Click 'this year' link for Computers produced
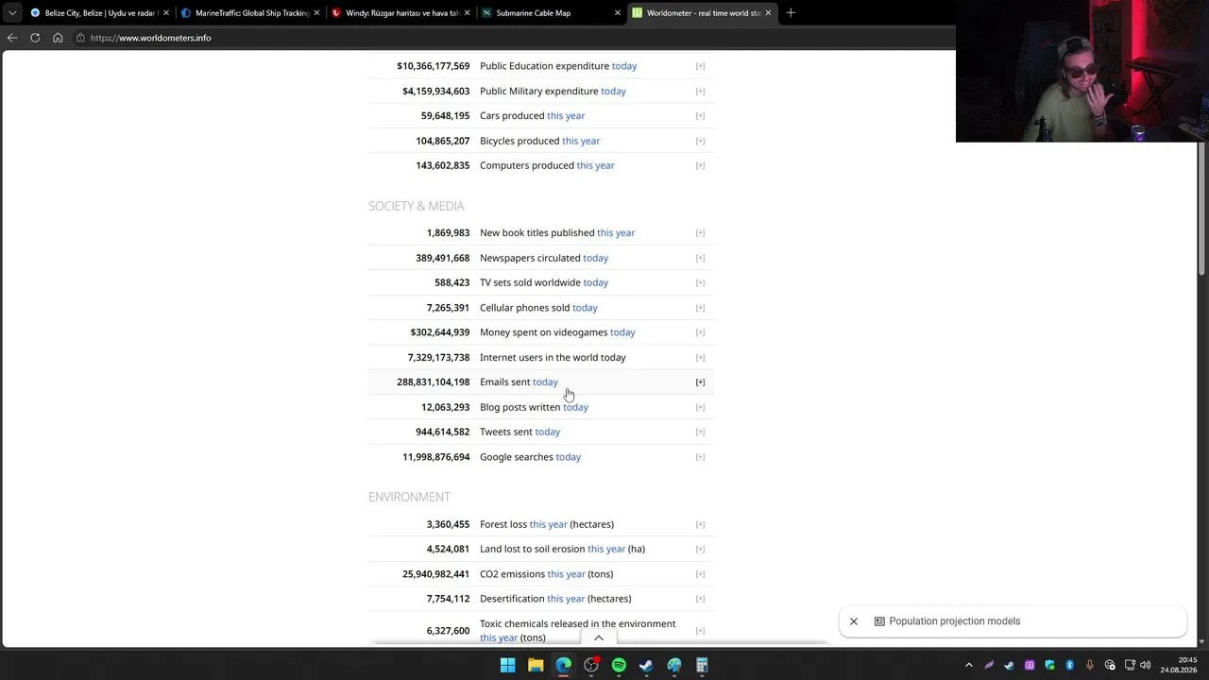Screen dimensions: 1209x680 click(x=595, y=165)
